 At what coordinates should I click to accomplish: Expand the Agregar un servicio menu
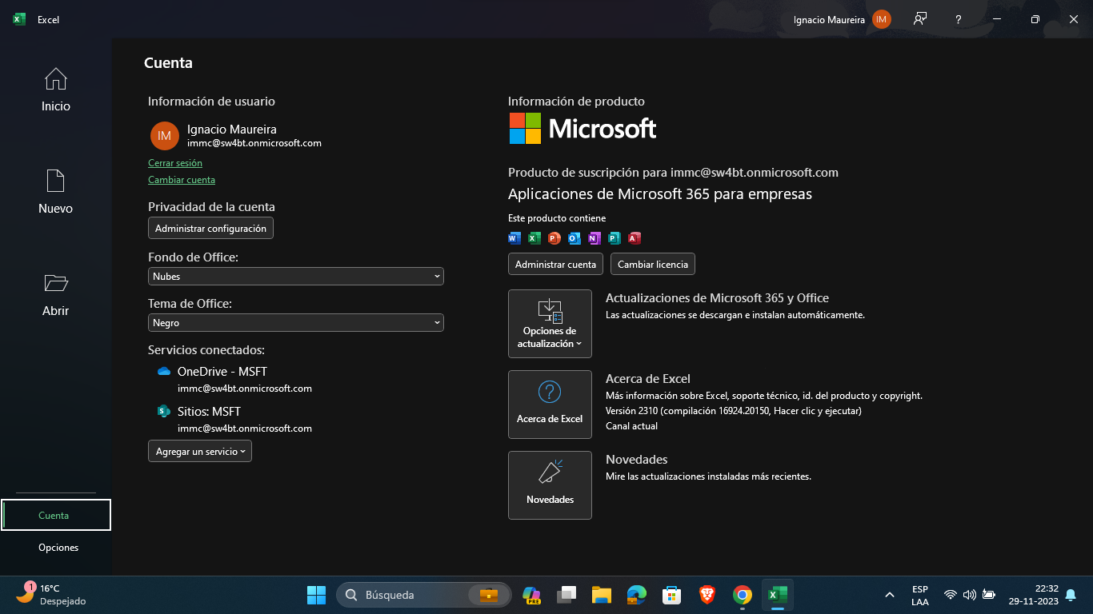coord(200,451)
